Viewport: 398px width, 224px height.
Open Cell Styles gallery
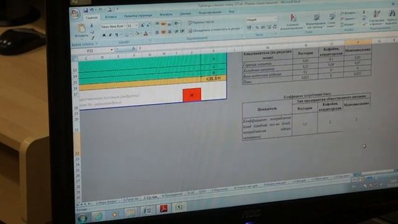tap(331, 21)
